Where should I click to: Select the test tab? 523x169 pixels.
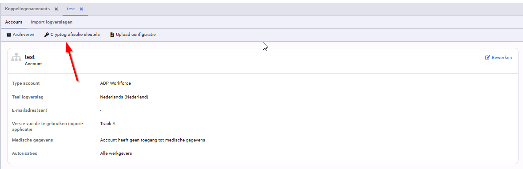[71, 9]
